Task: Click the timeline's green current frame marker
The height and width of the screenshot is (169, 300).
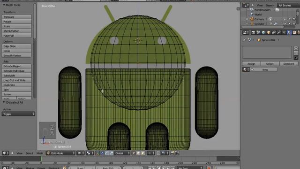Action: [41, 159]
